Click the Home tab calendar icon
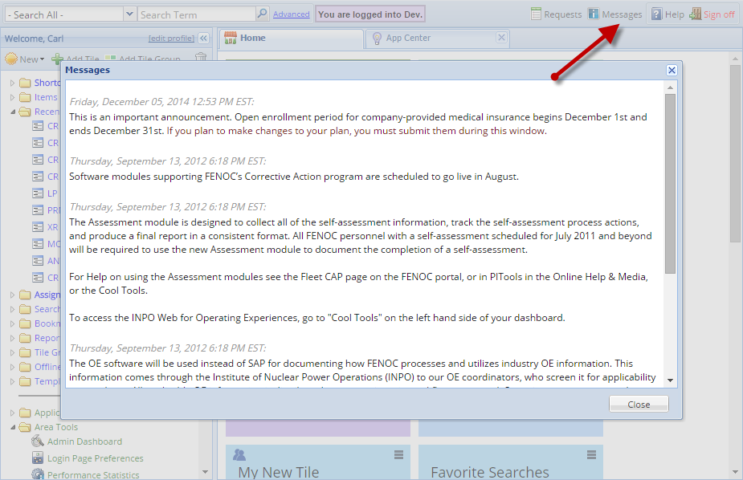 231,38
